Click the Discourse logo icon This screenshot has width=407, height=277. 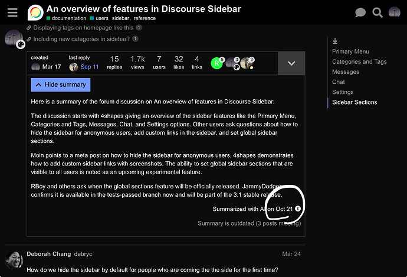[x=35, y=12]
